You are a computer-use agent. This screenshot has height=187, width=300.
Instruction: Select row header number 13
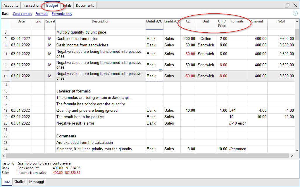(x=5, y=76)
